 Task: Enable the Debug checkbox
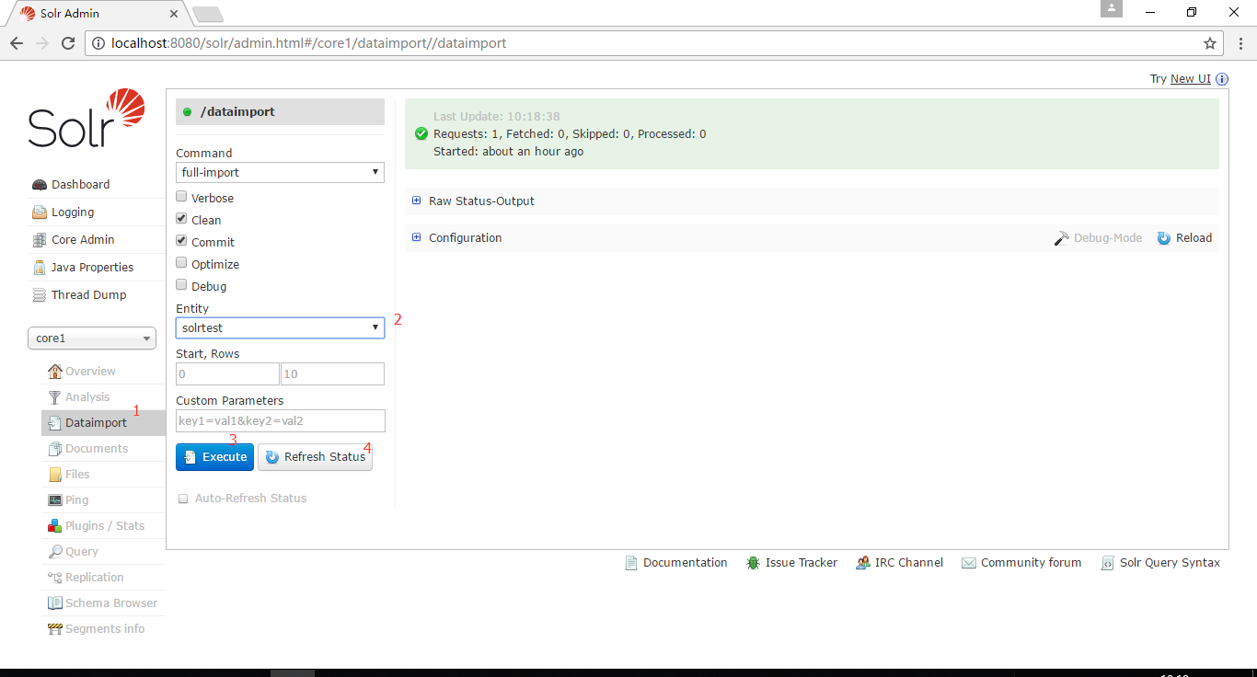coord(182,285)
